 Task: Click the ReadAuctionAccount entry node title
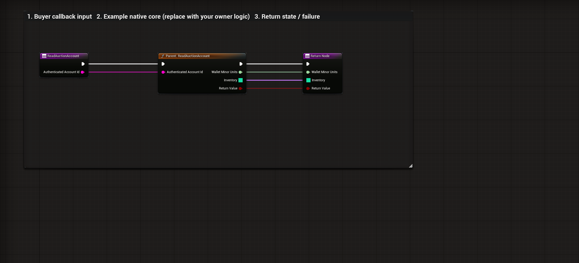(x=63, y=56)
